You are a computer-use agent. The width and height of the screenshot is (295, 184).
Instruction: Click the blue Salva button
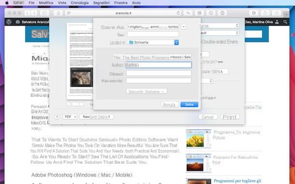189,105
